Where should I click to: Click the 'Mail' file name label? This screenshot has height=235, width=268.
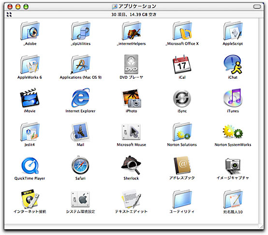point(80,145)
